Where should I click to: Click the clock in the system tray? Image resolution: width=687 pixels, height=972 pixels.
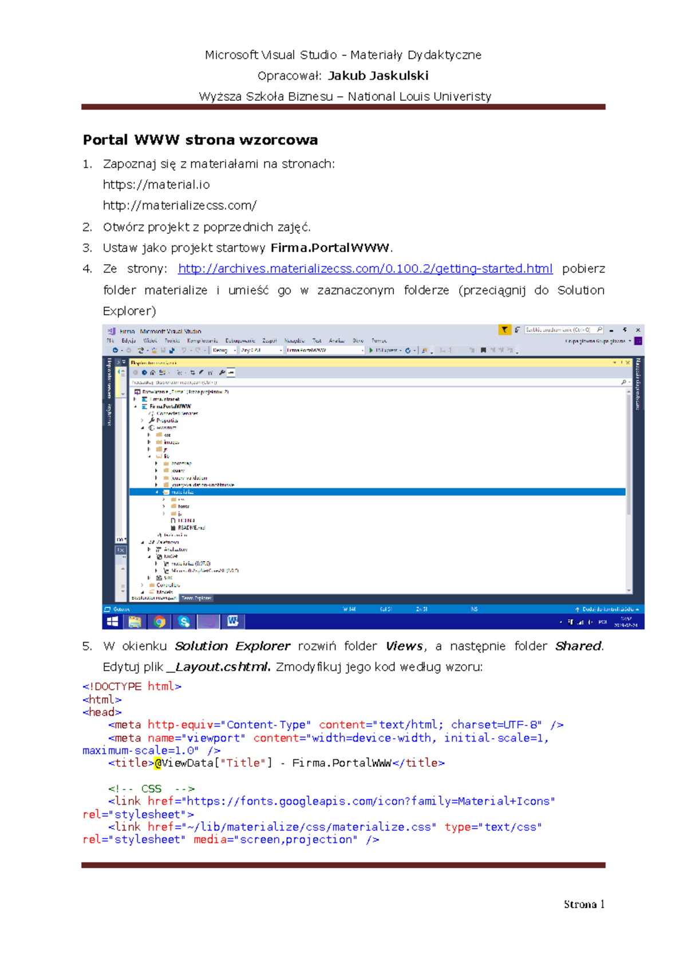coord(626,621)
